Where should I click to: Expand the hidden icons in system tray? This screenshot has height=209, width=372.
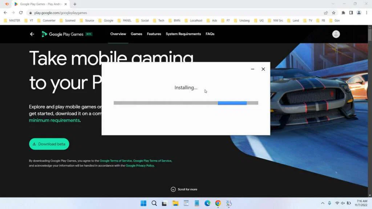pyautogui.click(x=323, y=203)
